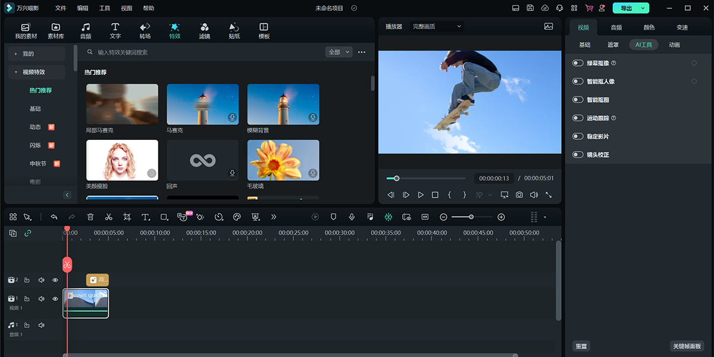Turn on the 稳定影片 switch
The width and height of the screenshot is (714, 357).
[578, 136]
